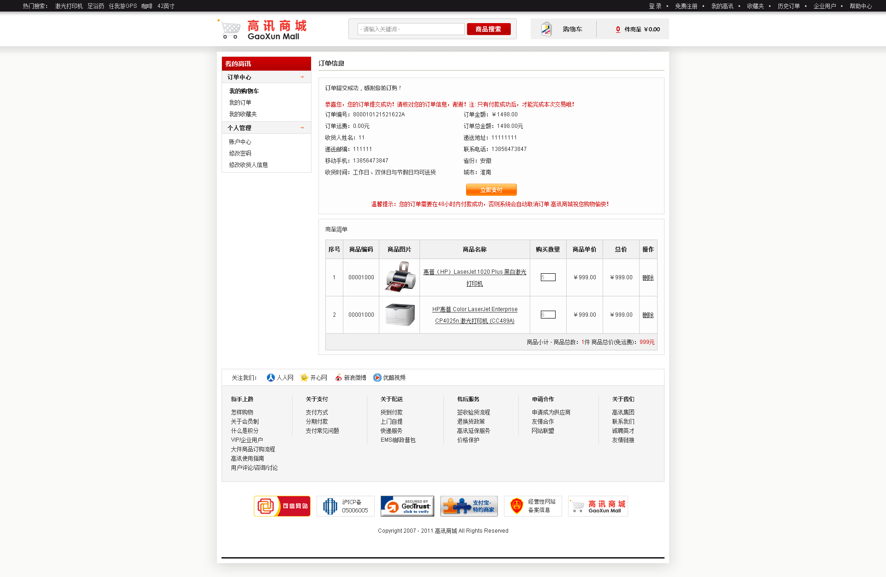Click the GaoXun Mall logo
The width and height of the screenshot is (886, 577).
(x=263, y=30)
